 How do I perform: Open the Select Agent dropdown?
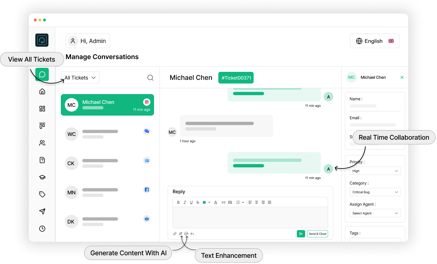[x=375, y=213]
